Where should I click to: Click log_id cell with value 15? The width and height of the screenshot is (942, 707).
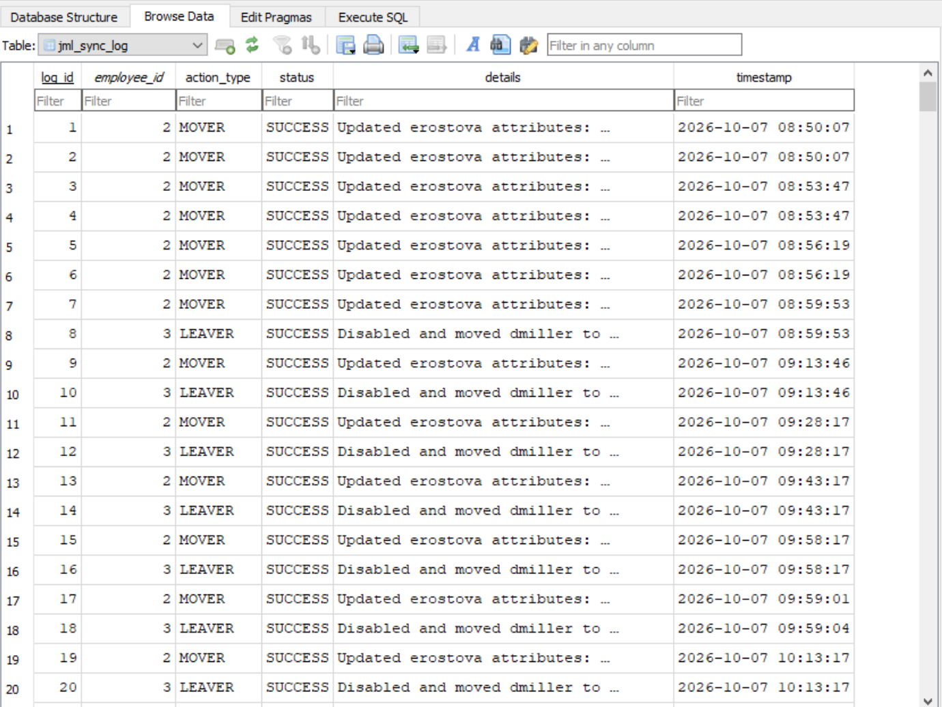tap(58, 540)
